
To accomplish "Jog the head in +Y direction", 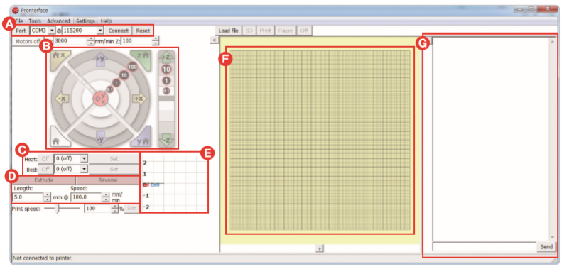I will [100, 60].
